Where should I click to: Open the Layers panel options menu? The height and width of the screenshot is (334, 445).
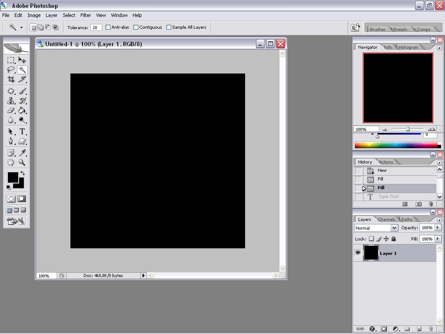(x=439, y=220)
